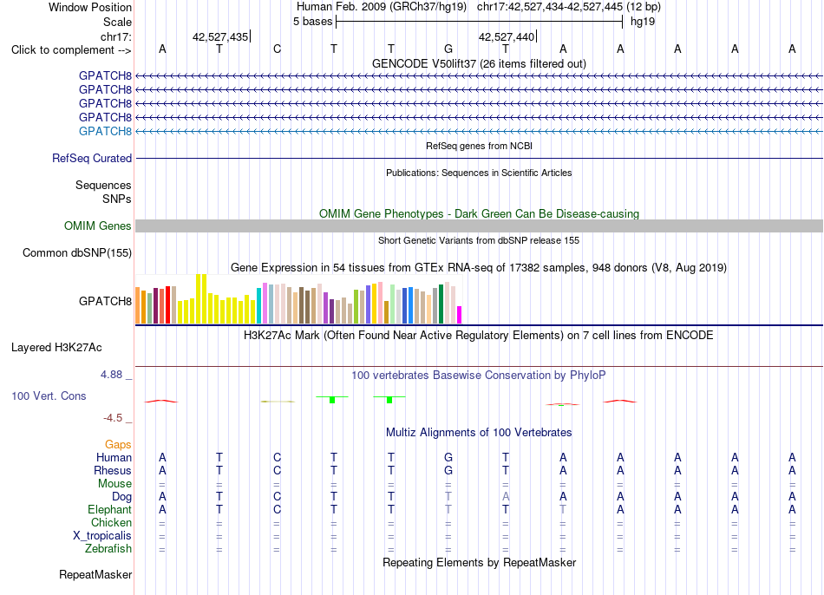The image size is (824, 595).
Task: Select the Mouse alignment row label
Action: pyautogui.click(x=114, y=484)
